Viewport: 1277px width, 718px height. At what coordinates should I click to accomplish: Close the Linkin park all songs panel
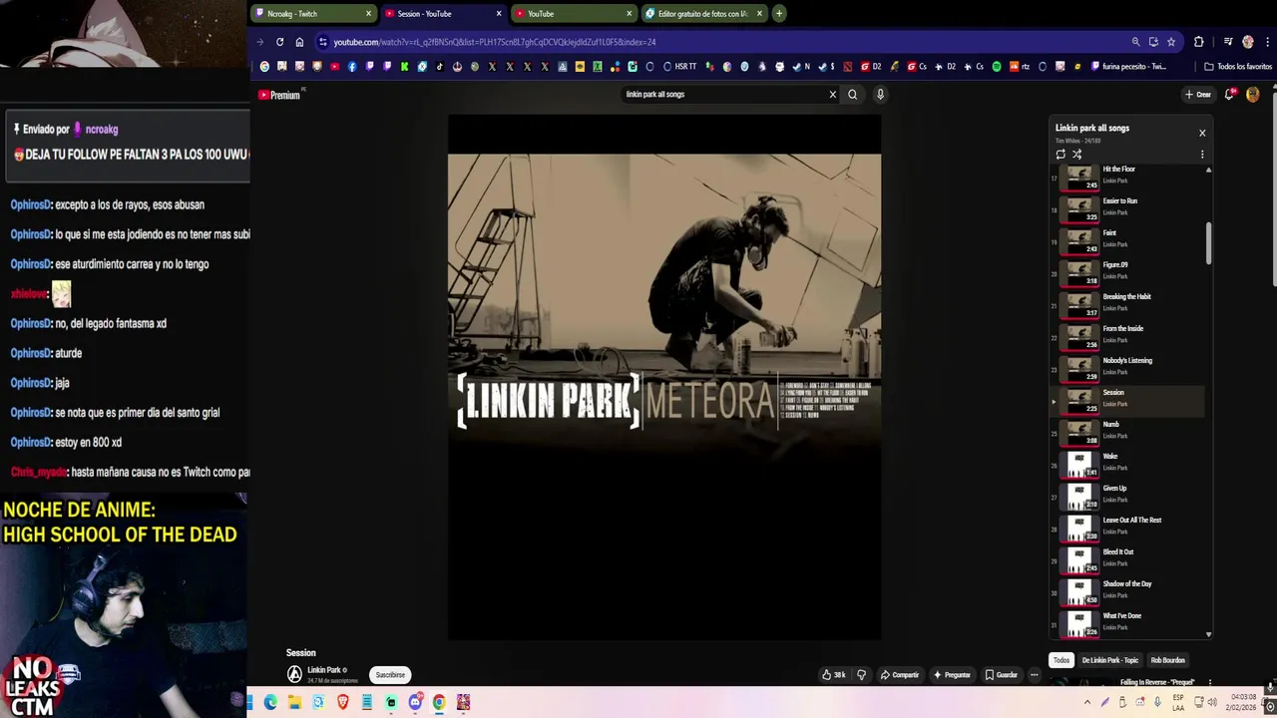pyautogui.click(x=1202, y=133)
